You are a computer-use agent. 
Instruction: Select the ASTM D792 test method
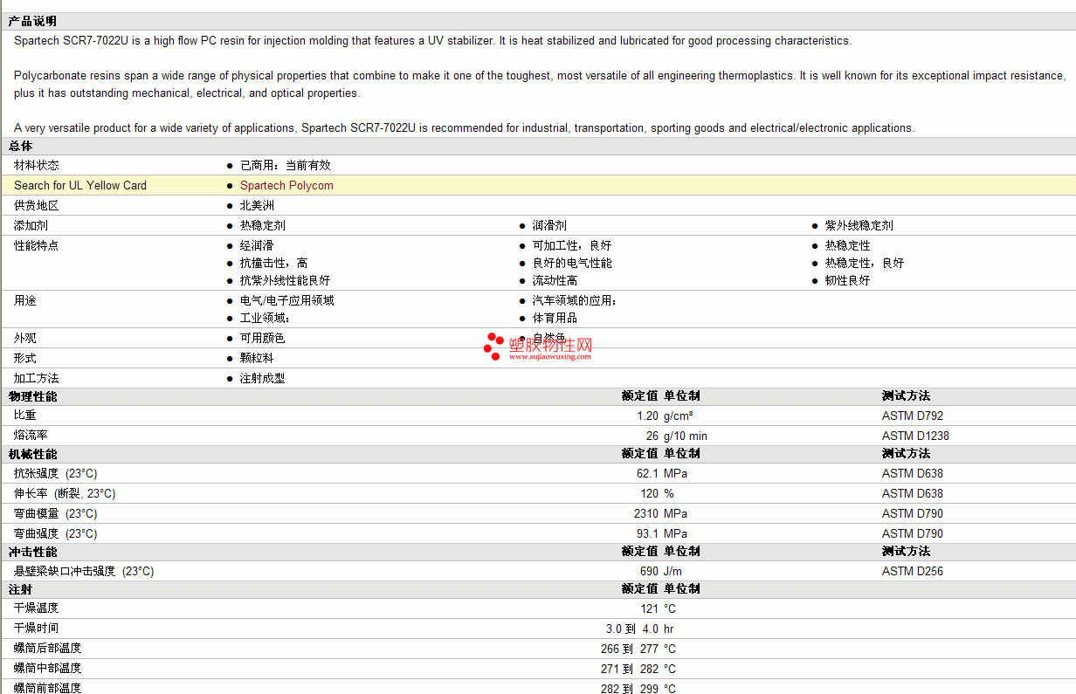pos(913,416)
